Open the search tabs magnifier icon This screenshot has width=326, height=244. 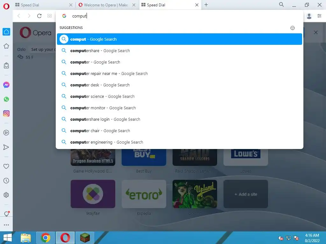coord(281,4)
